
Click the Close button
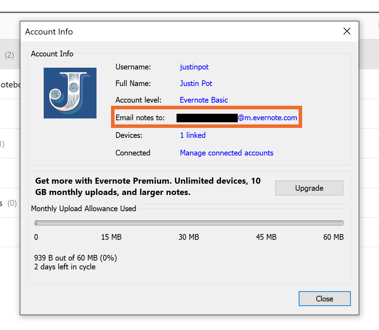coord(324,299)
